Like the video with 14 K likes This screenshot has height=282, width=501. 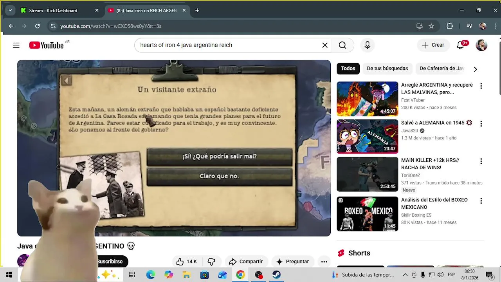click(x=186, y=262)
